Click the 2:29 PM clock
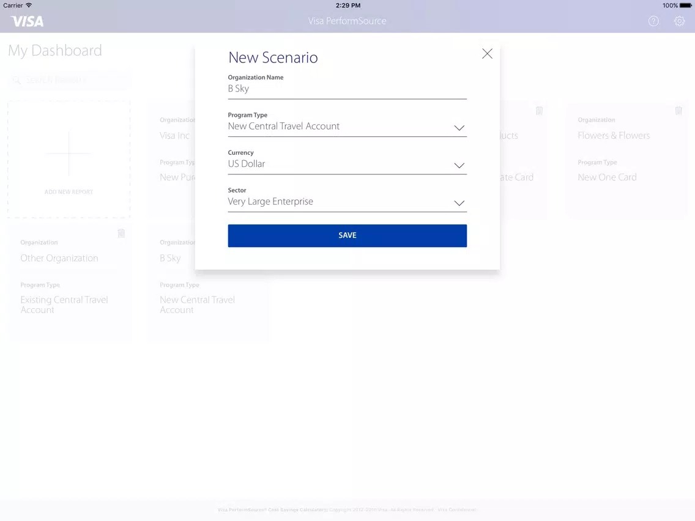This screenshot has height=521, width=695. (348, 6)
